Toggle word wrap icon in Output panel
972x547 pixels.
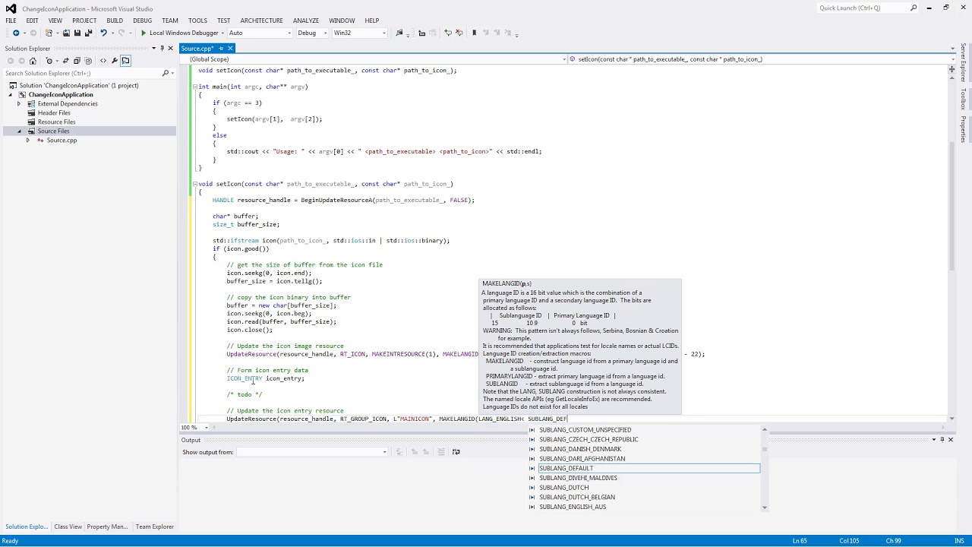pyautogui.click(x=456, y=452)
